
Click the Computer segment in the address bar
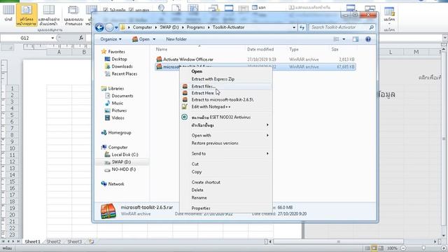[142, 27]
